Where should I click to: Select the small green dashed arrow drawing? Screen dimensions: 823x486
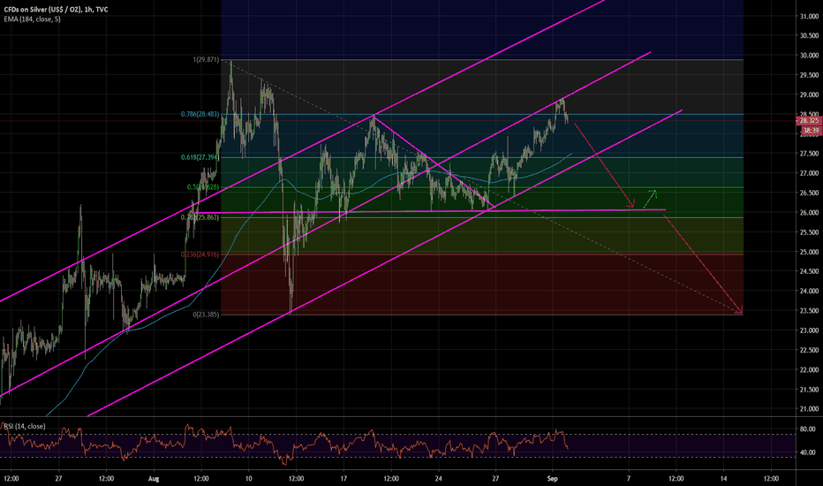click(x=650, y=198)
